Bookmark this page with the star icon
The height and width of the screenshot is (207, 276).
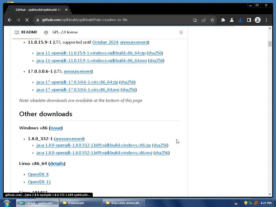(212, 20)
